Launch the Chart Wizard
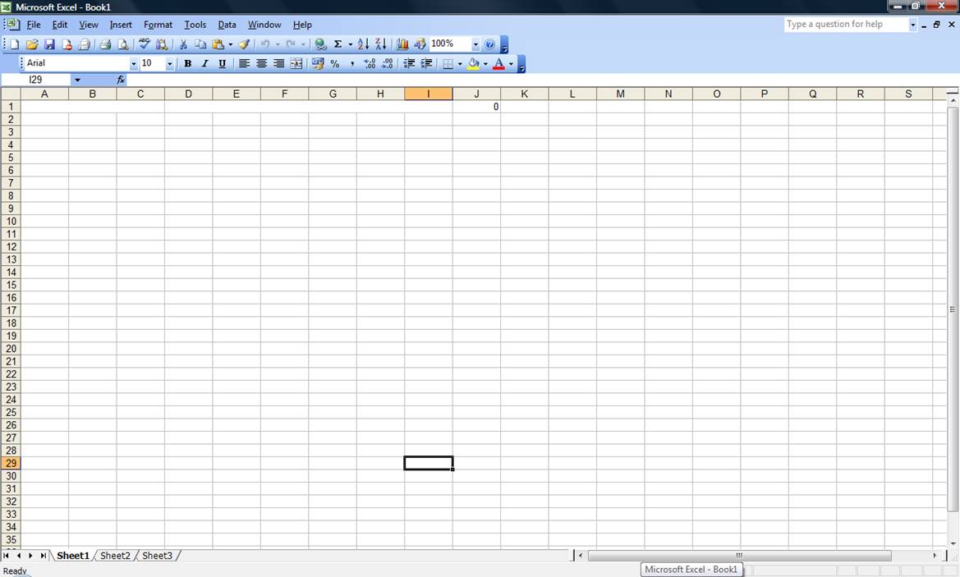 coord(402,44)
